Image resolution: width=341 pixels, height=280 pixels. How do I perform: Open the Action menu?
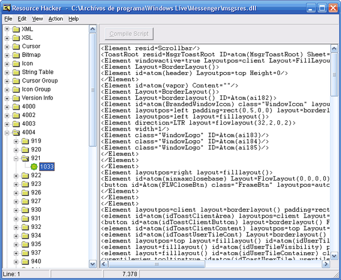56,19
